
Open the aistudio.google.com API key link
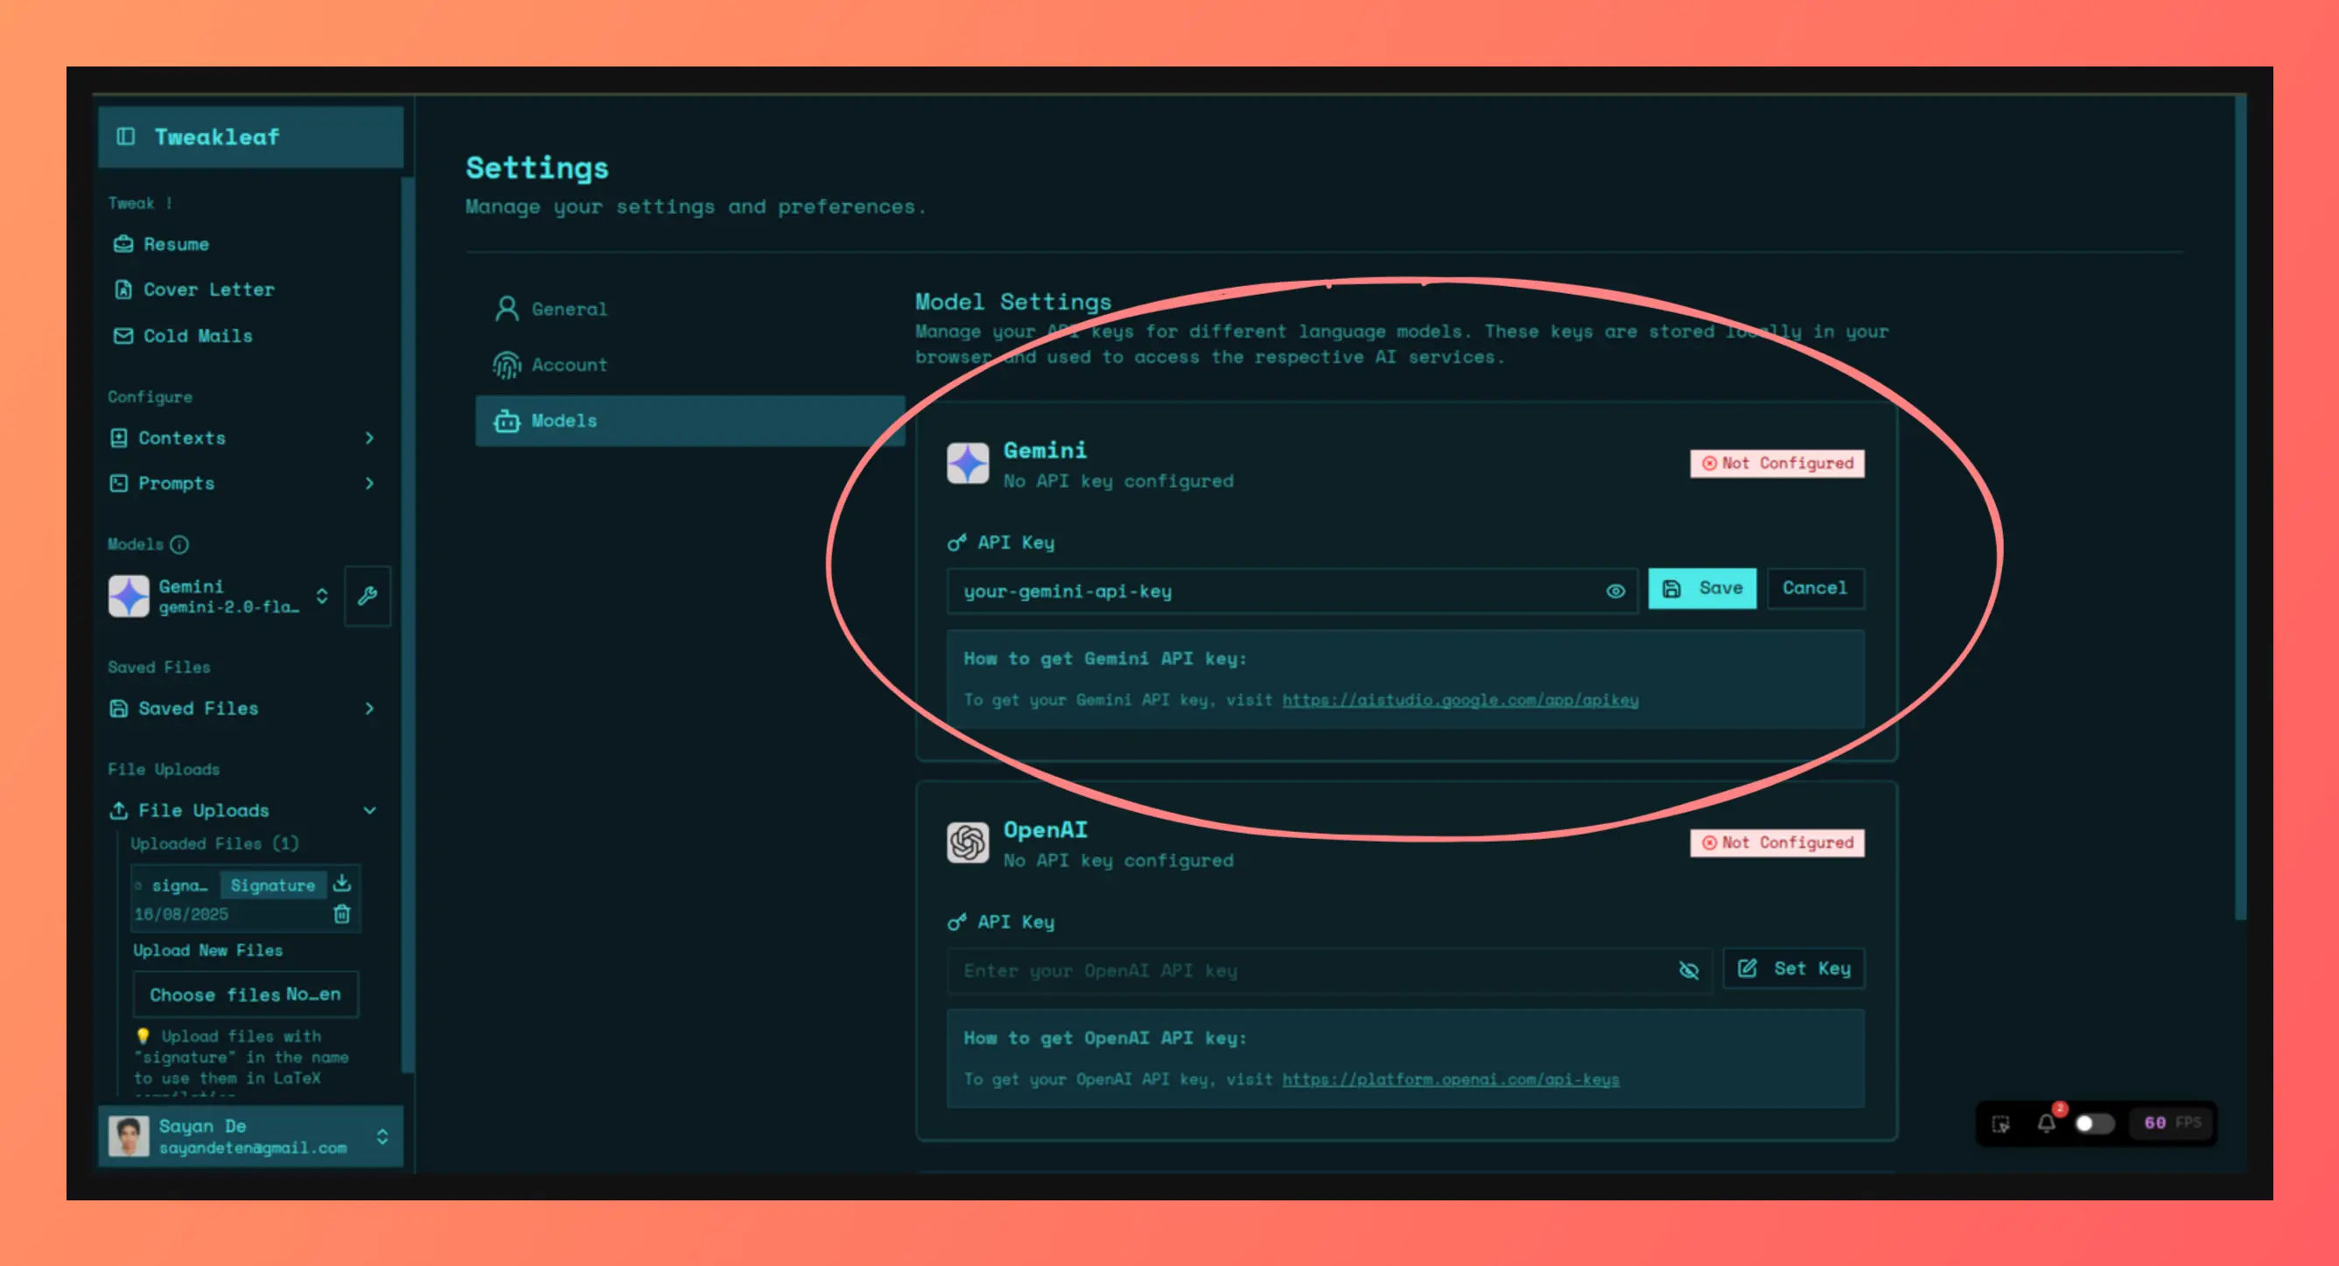pyautogui.click(x=1460, y=699)
